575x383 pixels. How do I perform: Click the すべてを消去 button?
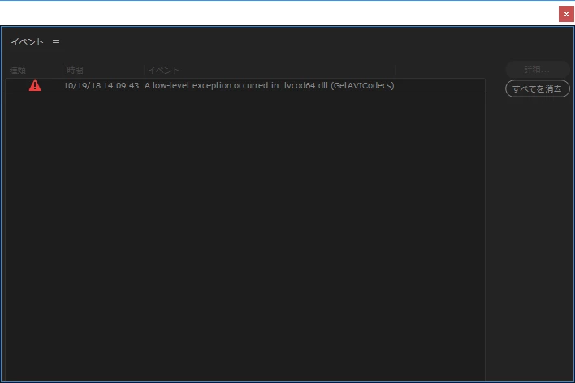[x=537, y=88]
